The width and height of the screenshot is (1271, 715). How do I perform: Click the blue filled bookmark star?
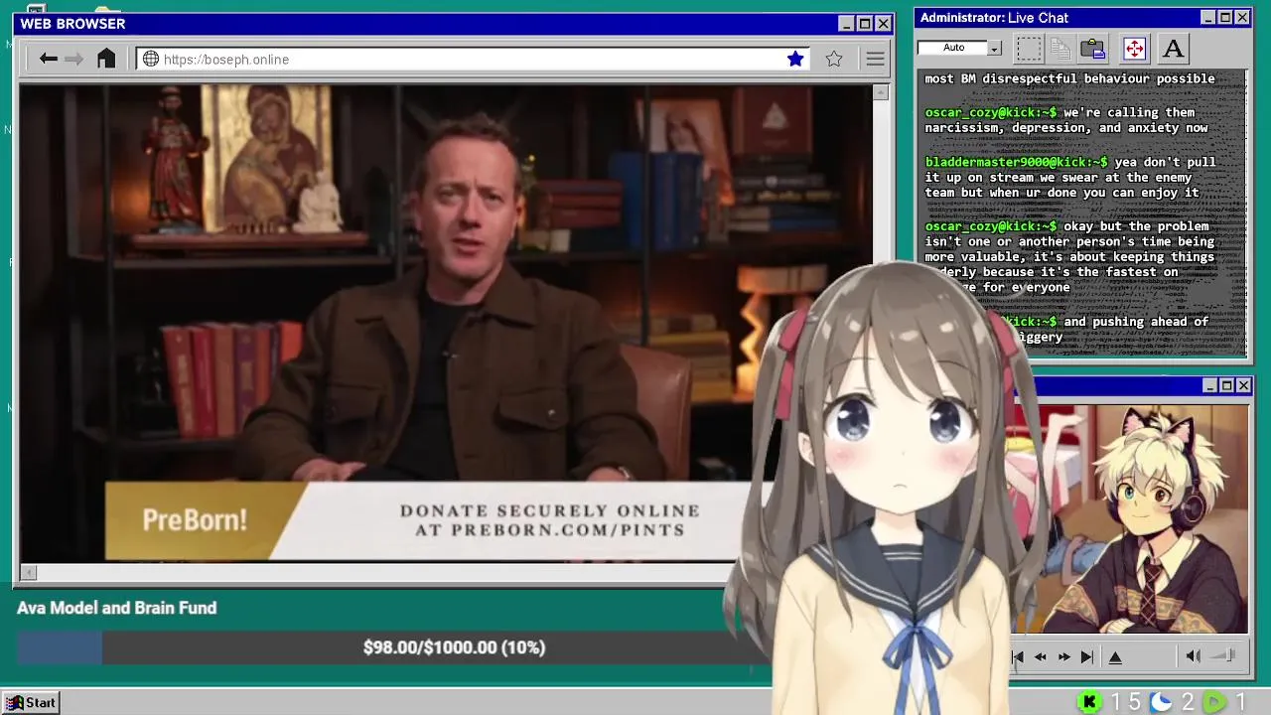[x=795, y=60]
